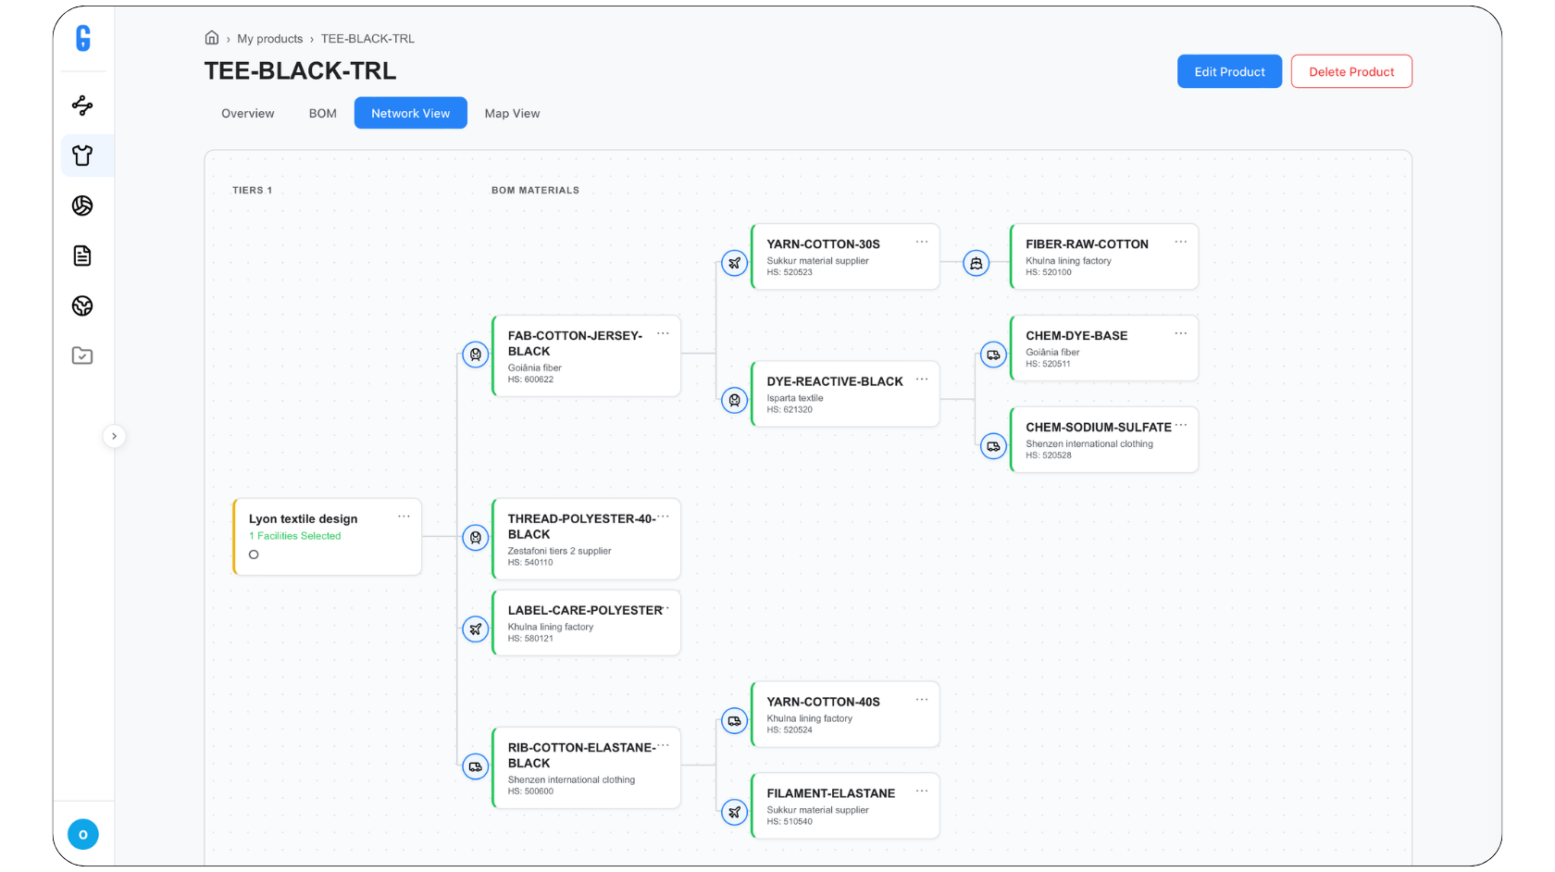This screenshot has height=872, width=1555.
Task: Click the Delete Product button
Action: (x=1351, y=71)
